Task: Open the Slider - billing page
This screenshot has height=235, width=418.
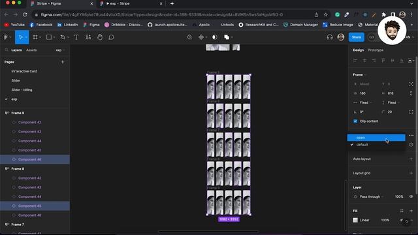Action: 22,90
